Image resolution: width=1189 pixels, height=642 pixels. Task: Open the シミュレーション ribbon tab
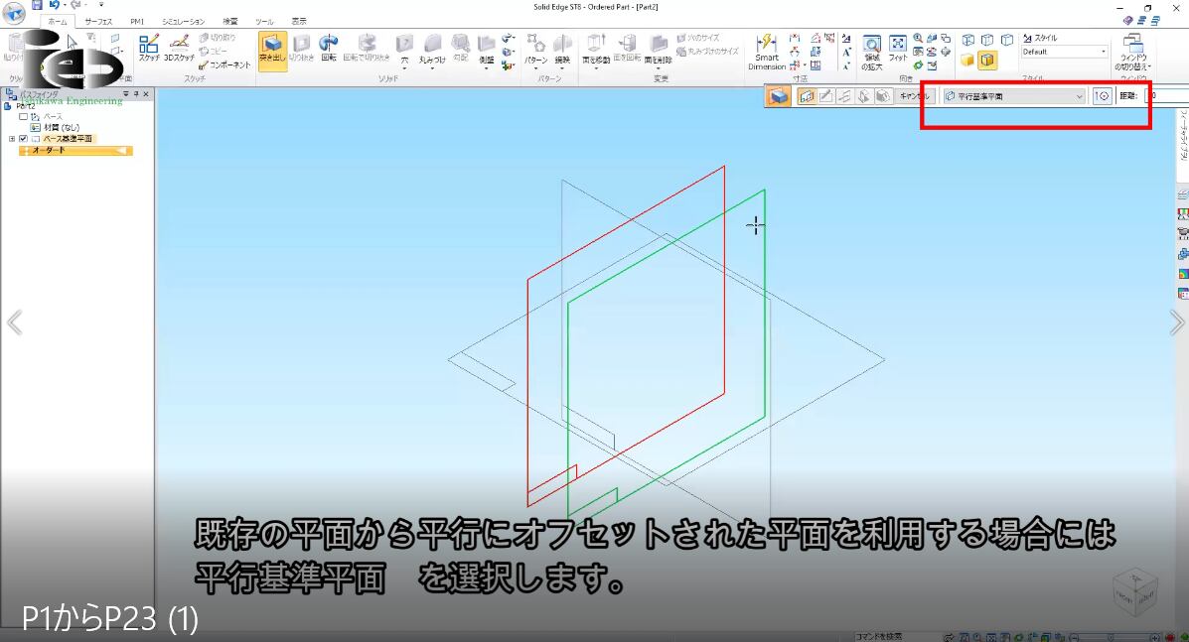point(183,21)
